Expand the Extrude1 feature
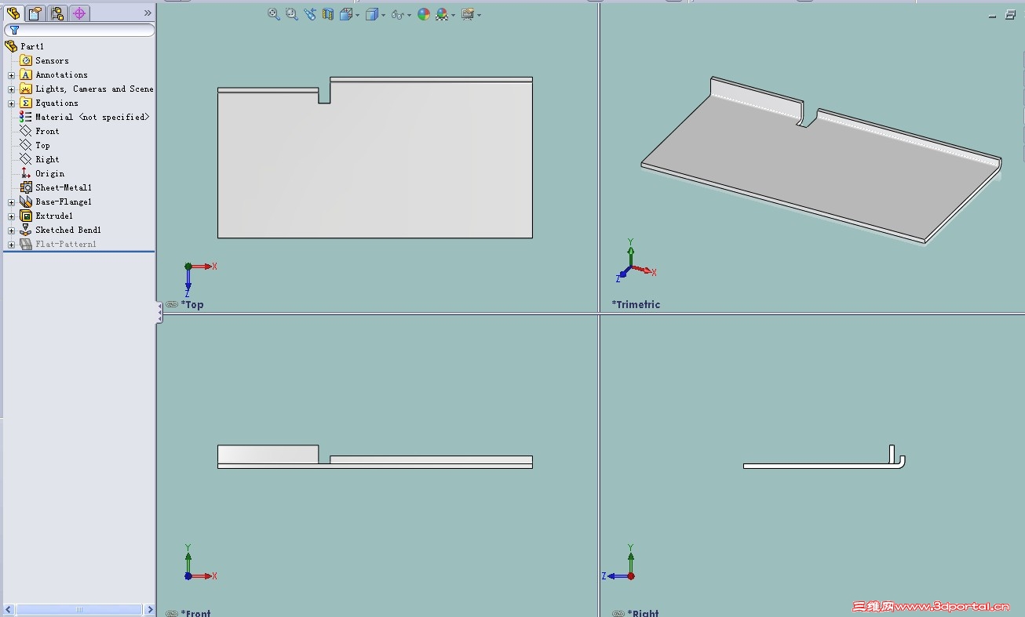The width and height of the screenshot is (1025, 617). [x=11, y=216]
